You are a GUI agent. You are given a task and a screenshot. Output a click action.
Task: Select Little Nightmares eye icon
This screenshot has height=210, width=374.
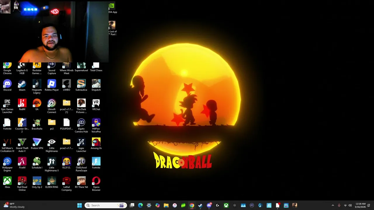(x=52, y=145)
